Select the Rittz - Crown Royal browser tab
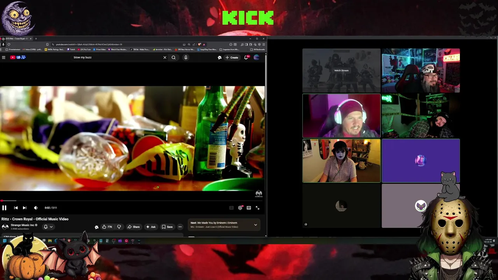498x280 pixels. coord(16,38)
